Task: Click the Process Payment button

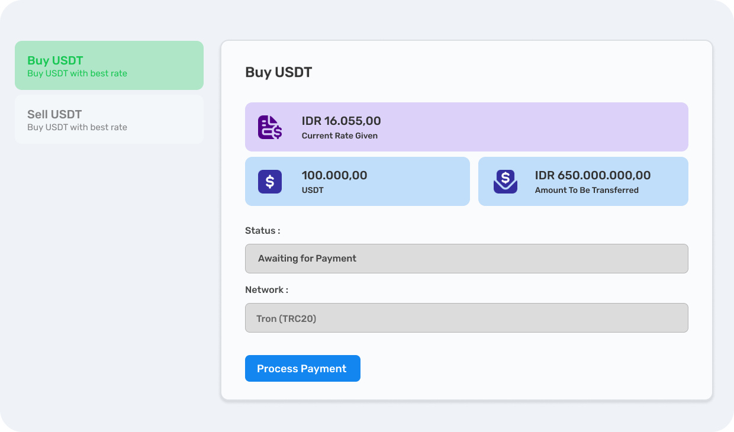Action: (302, 368)
